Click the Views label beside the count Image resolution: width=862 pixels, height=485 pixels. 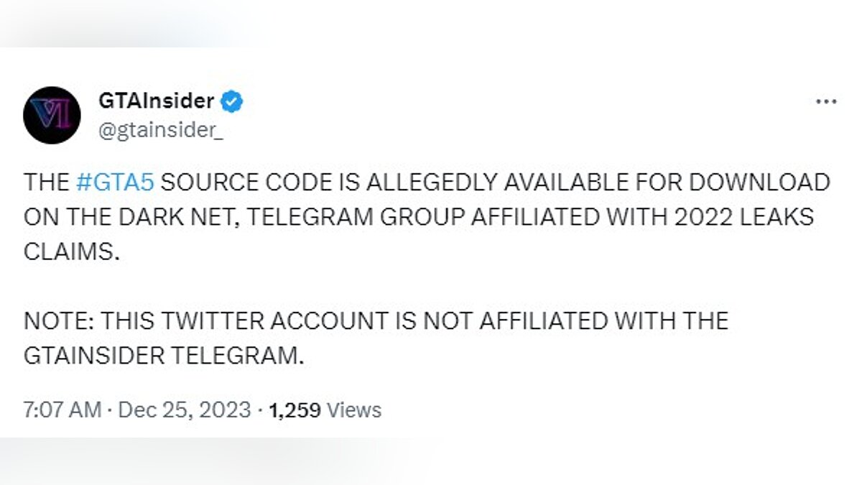pyautogui.click(x=354, y=410)
